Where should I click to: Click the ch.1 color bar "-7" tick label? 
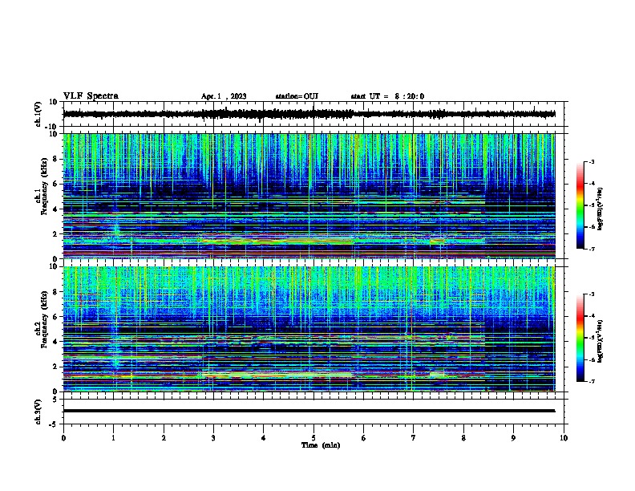(591, 249)
